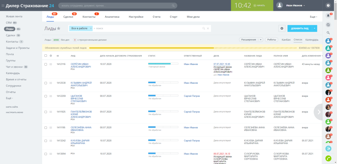The image size is (337, 164).
Task: Switch to Канбан view
Action: pos(286,40)
